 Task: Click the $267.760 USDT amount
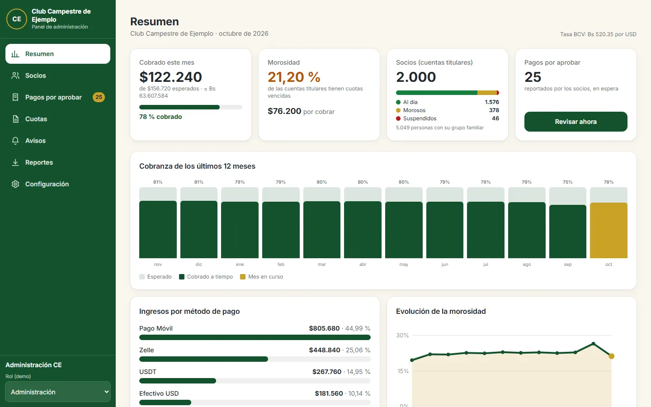[x=327, y=372]
